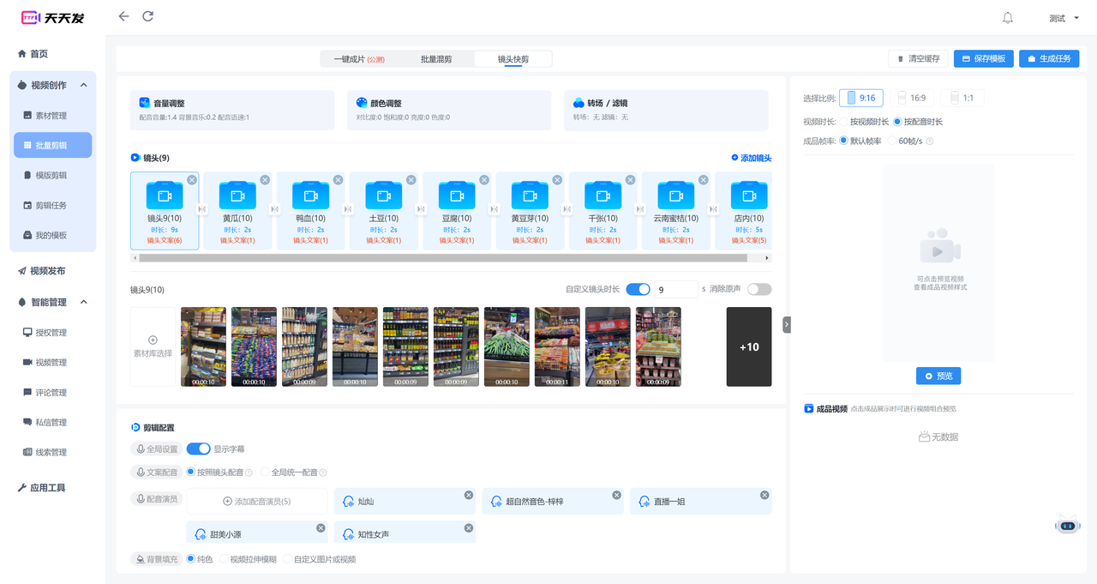
Task: Toggle the 自定义镜头时长 switch
Action: (x=638, y=290)
